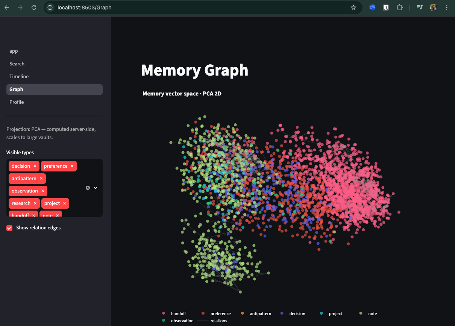The image size is (455, 326).
Task: Open the Bitwarden shield extension
Action: click(386, 7)
